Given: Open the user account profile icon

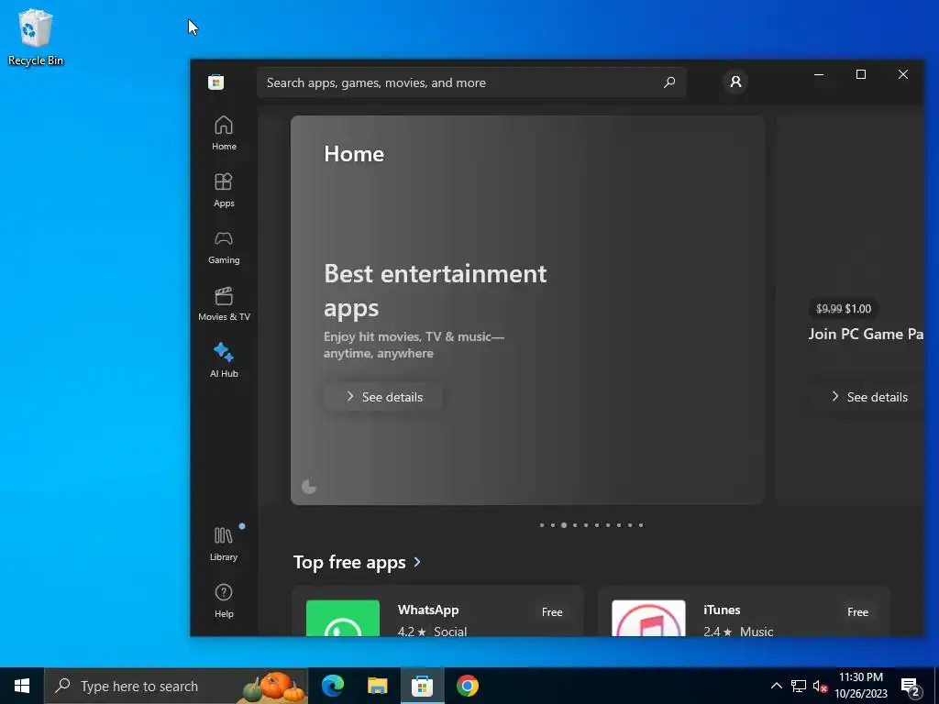Looking at the screenshot, I should pyautogui.click(x=735, y=82).
